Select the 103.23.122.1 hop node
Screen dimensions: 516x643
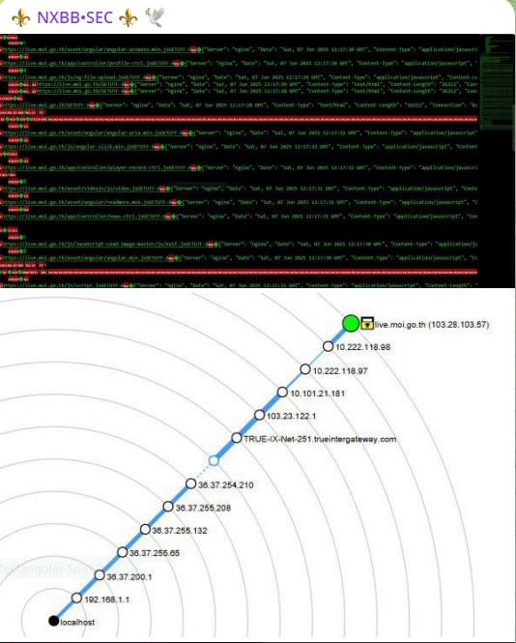coord(259,415)
